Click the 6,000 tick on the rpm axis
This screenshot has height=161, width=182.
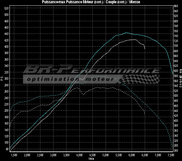[x=132, y=155]
